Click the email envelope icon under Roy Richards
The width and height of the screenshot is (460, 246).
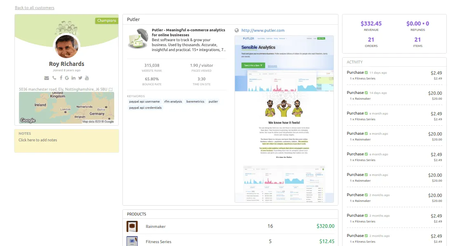[x=46, y=78]
